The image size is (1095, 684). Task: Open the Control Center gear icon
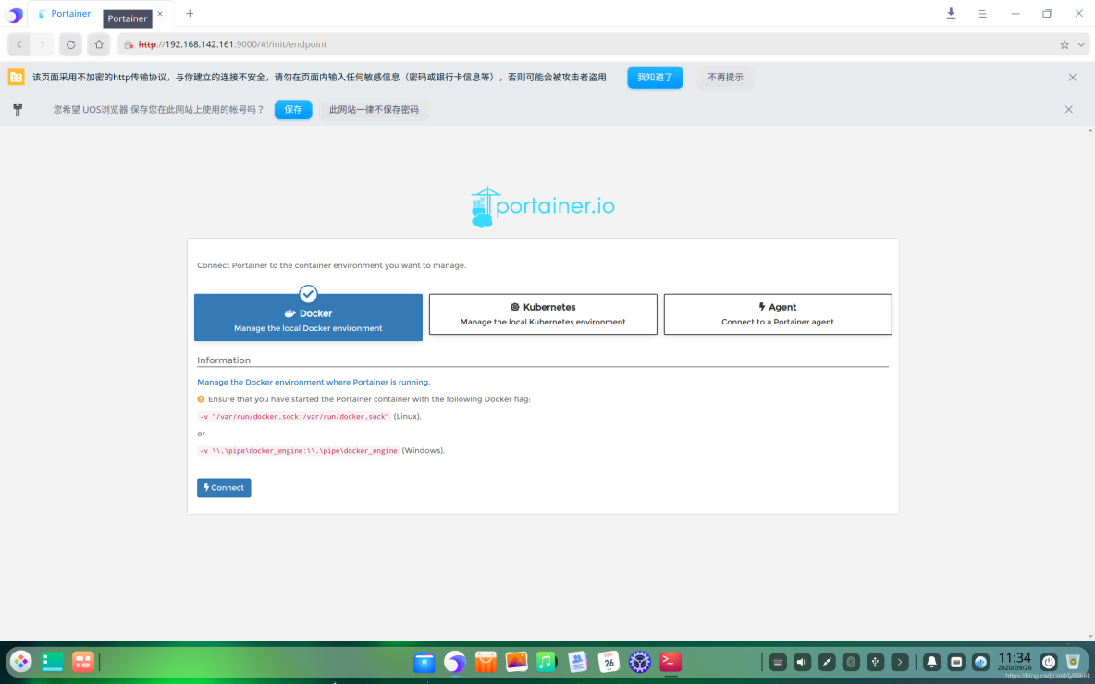tap(639, 661)
